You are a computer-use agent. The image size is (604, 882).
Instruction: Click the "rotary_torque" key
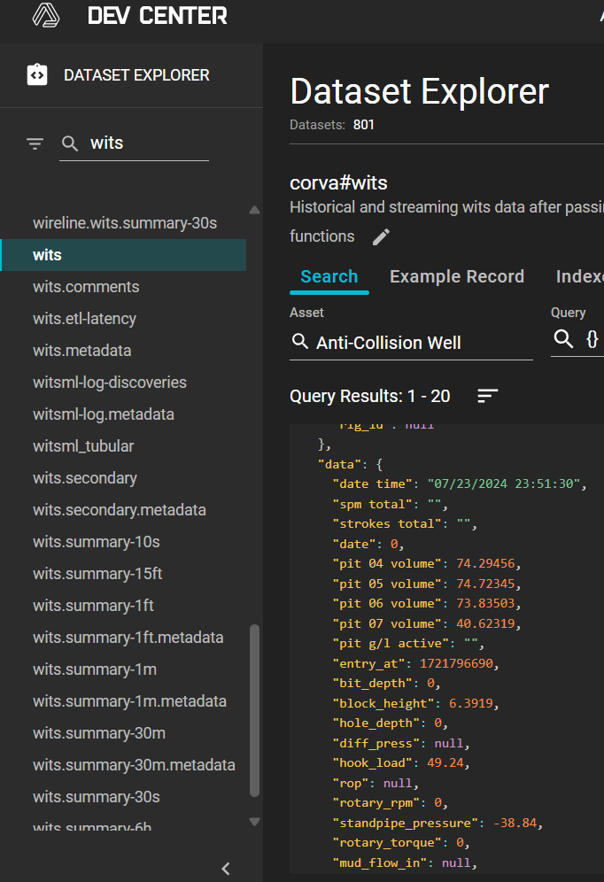(x=388, y=843)
